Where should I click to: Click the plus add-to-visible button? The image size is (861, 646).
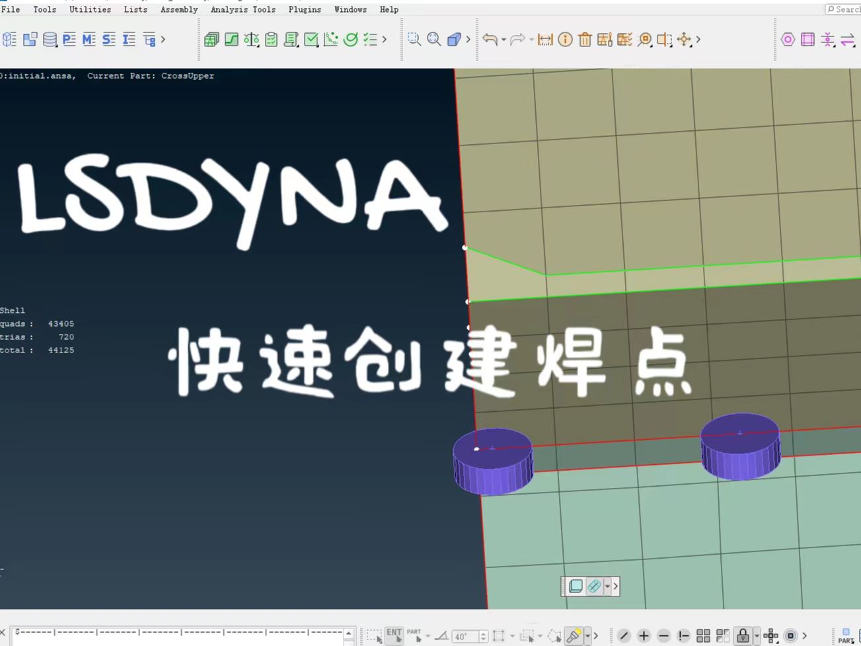[x=644, y=636]
